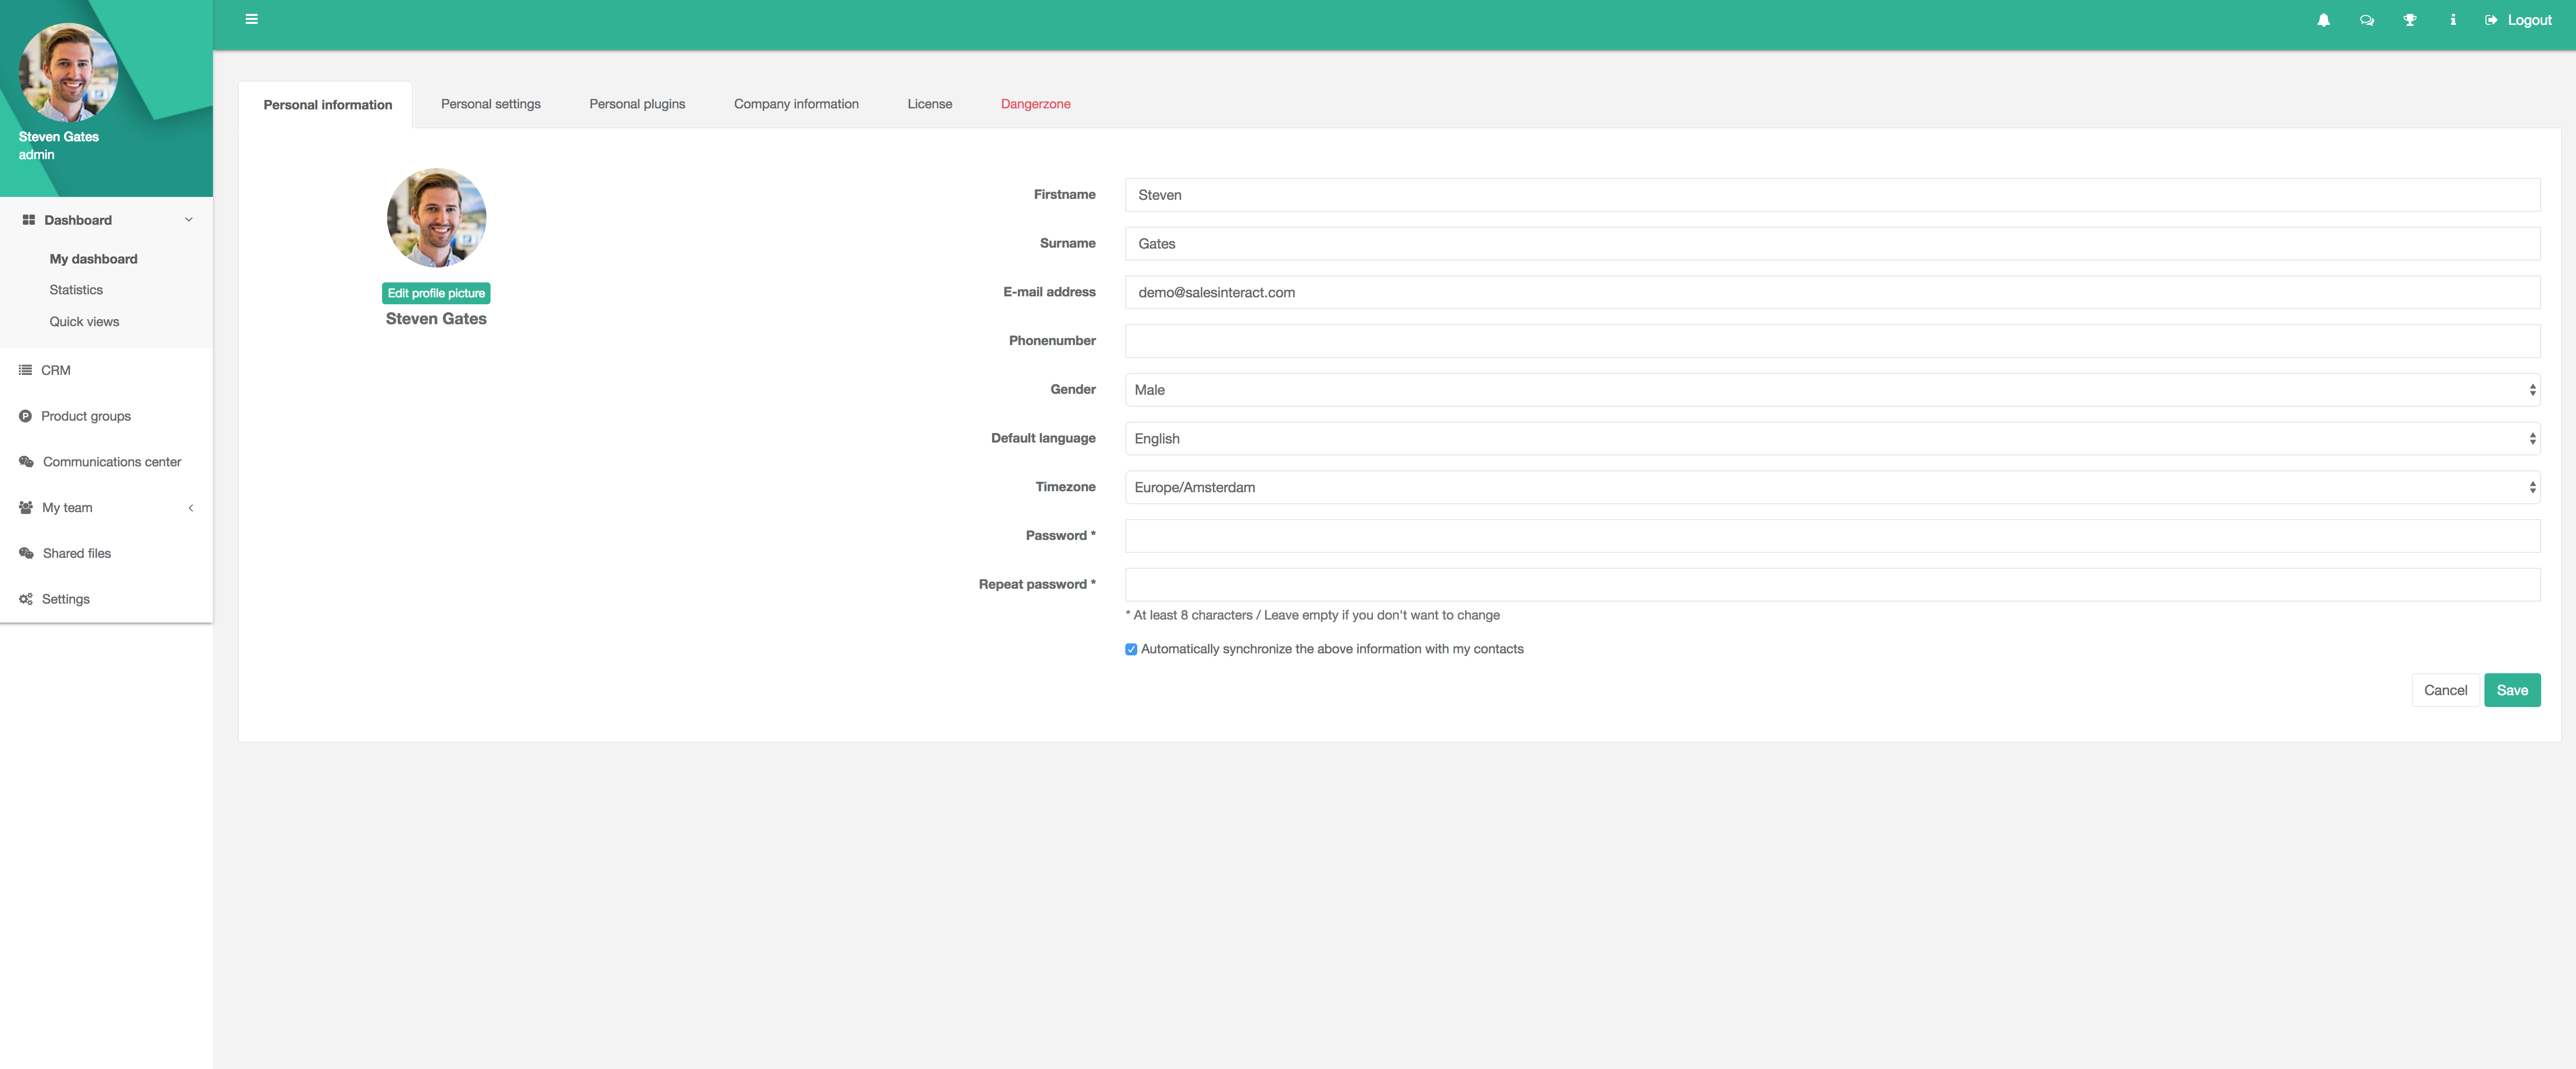Click the trophy icon in header
The image size is (2576, 1069).
pyautogui.click(x=2409, y=20)
